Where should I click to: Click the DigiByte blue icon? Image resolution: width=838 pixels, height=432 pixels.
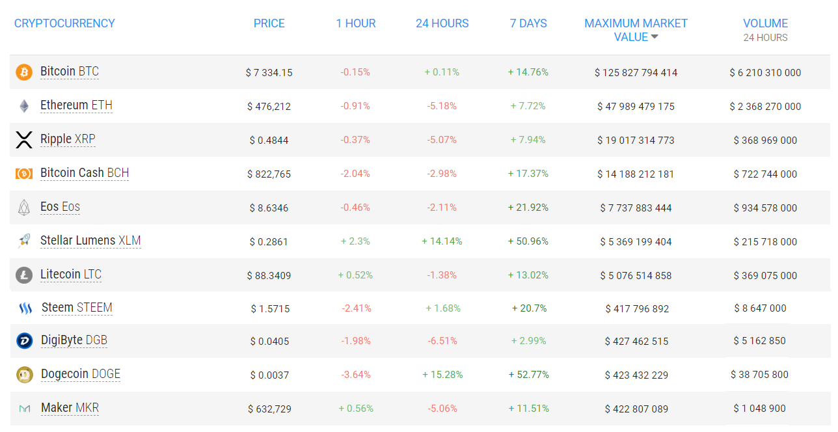[25, 341]
